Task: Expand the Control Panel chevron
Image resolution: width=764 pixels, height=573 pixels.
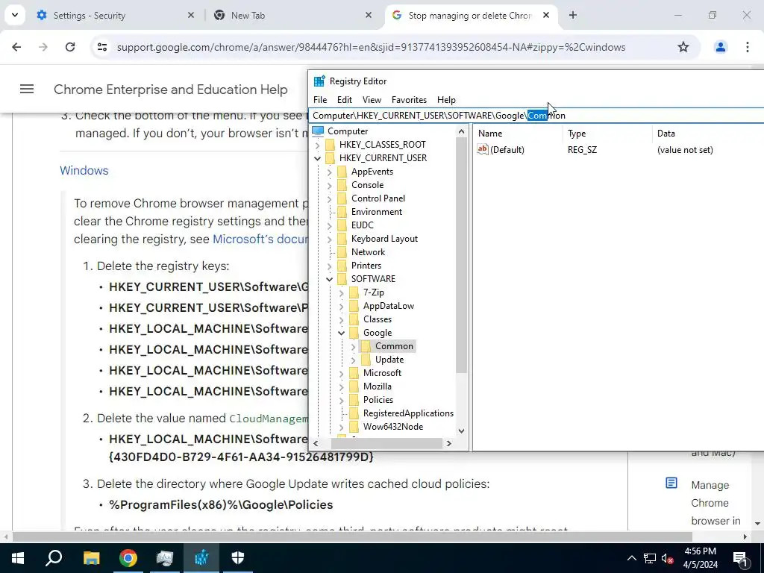Action: [x=329, y=198]
